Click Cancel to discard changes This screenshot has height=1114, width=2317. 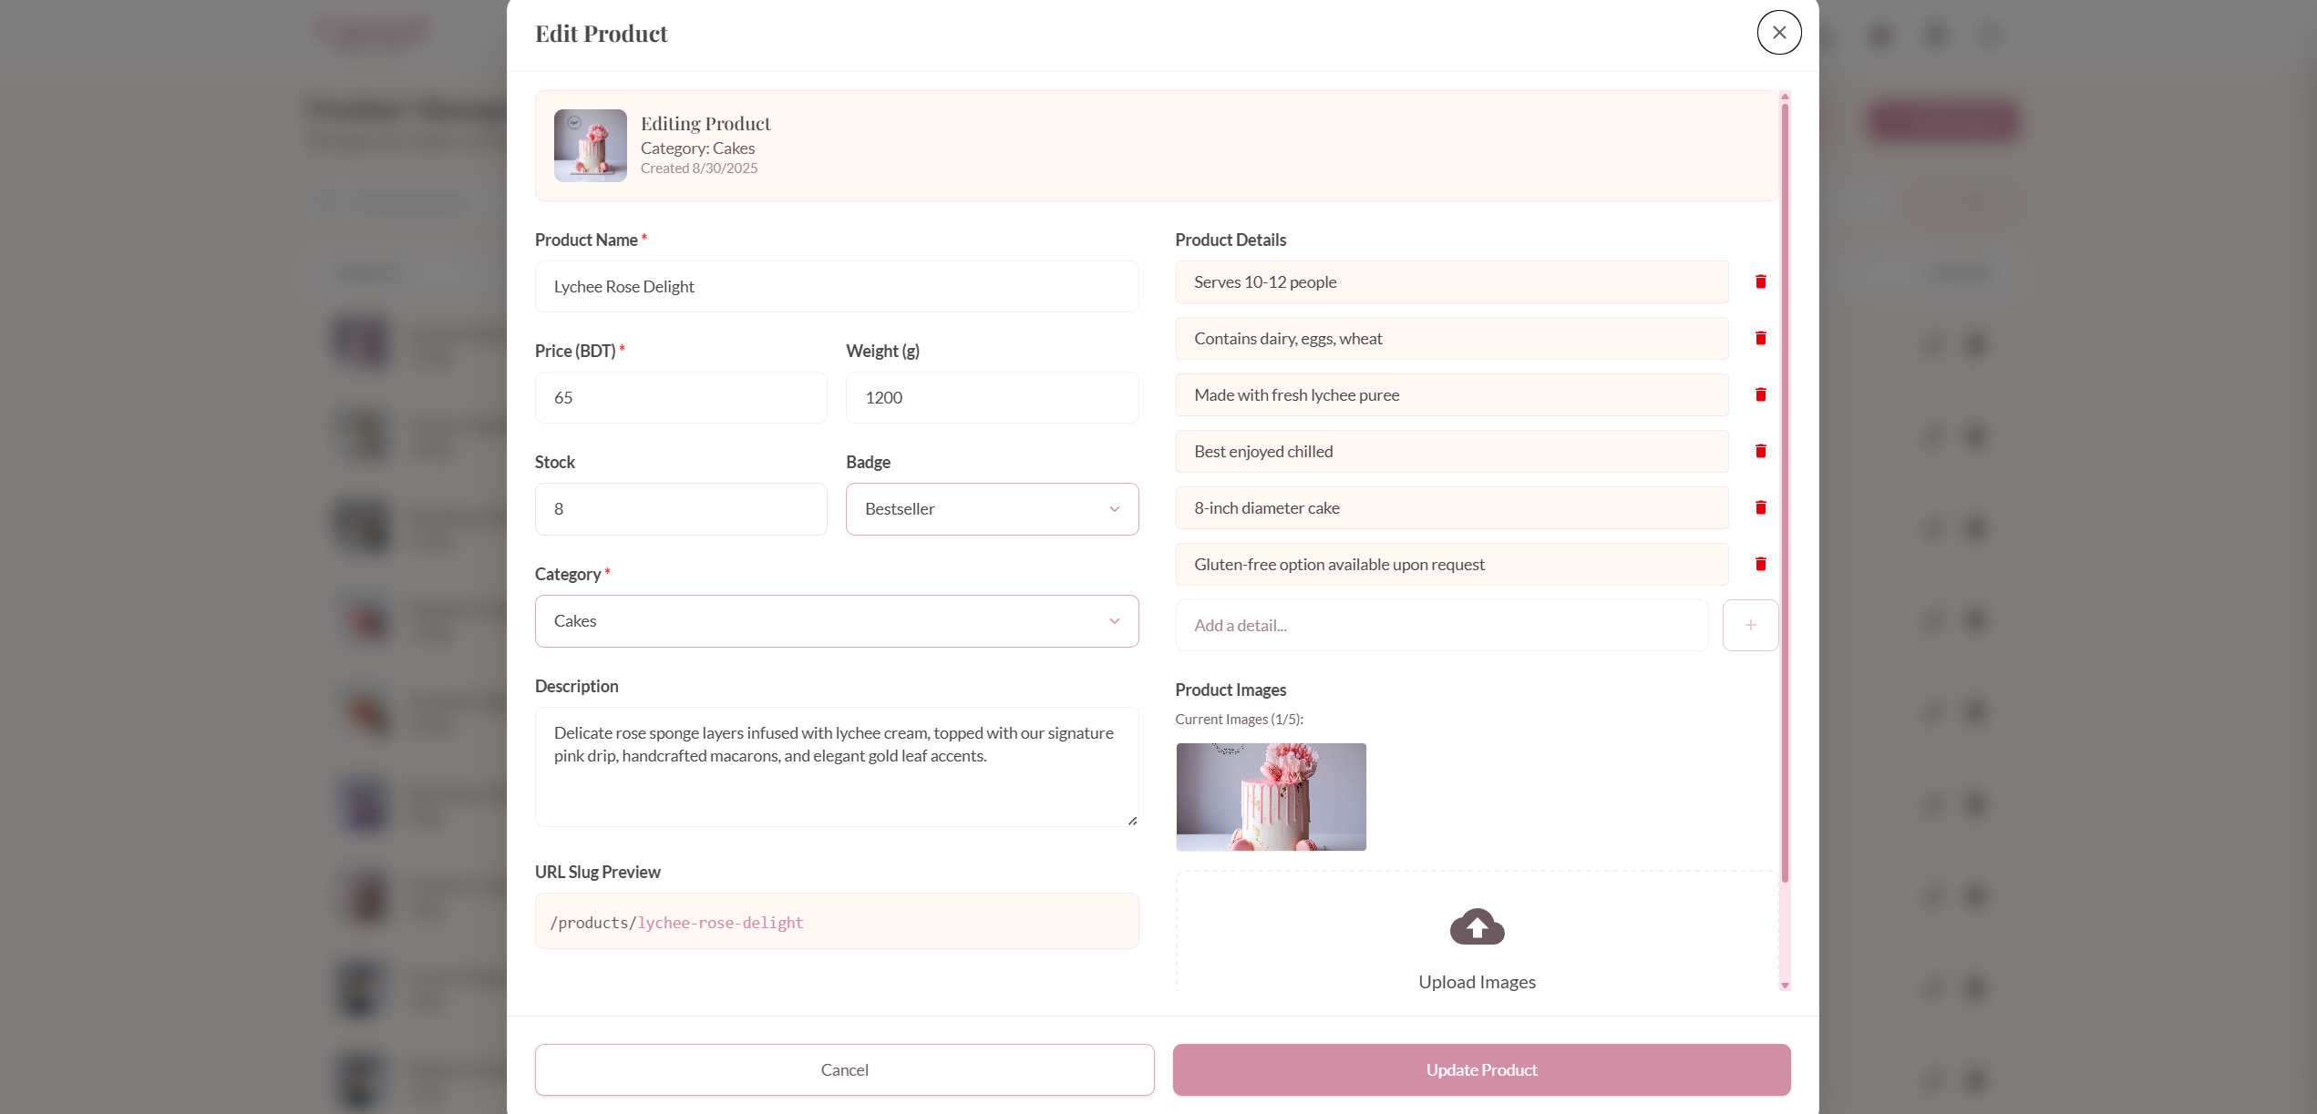[843, 1069]
